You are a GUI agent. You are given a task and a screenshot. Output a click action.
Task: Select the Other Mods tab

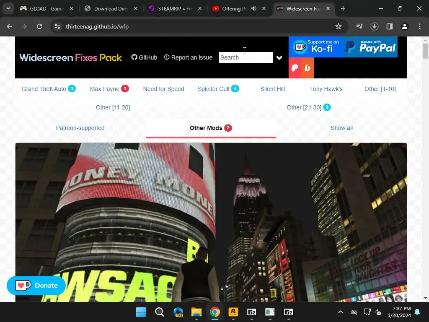(x=211, y=128)
